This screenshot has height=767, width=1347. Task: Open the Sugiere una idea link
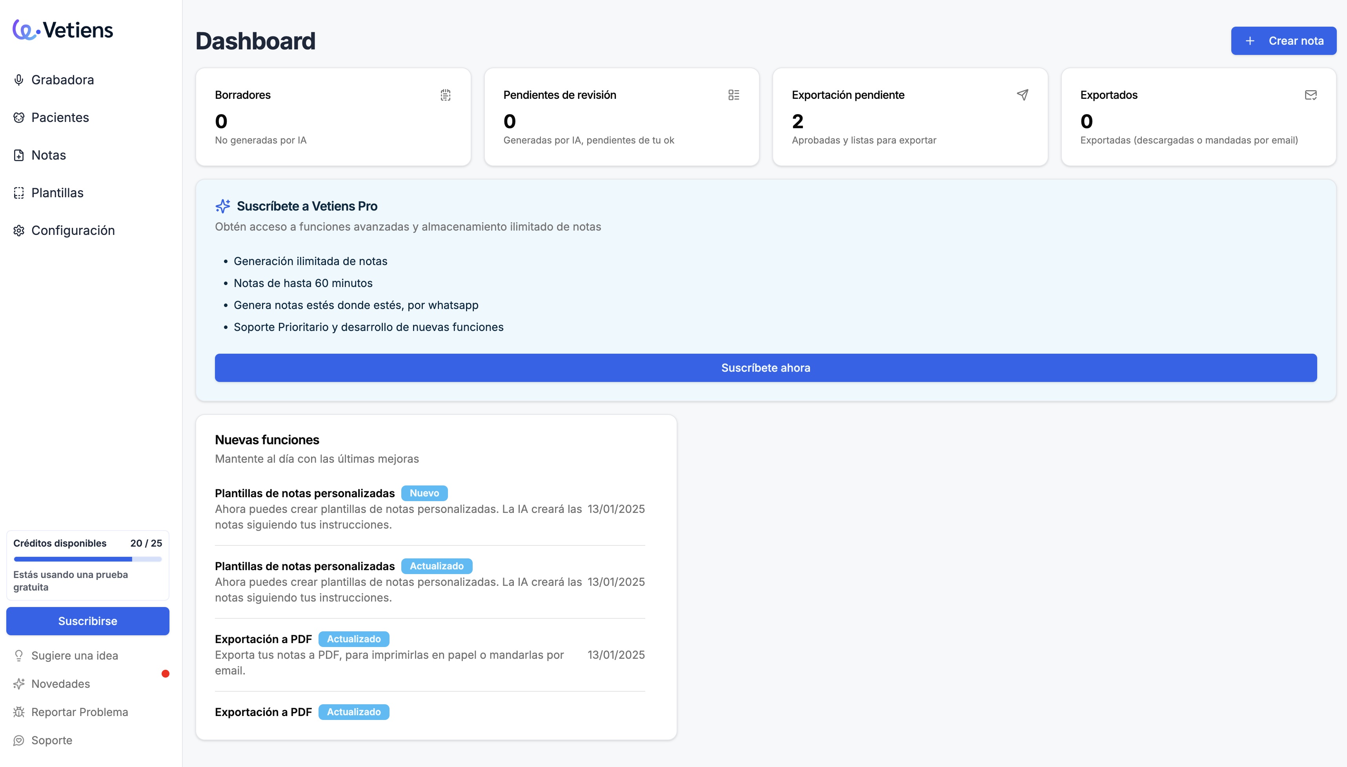click(74, 655)
